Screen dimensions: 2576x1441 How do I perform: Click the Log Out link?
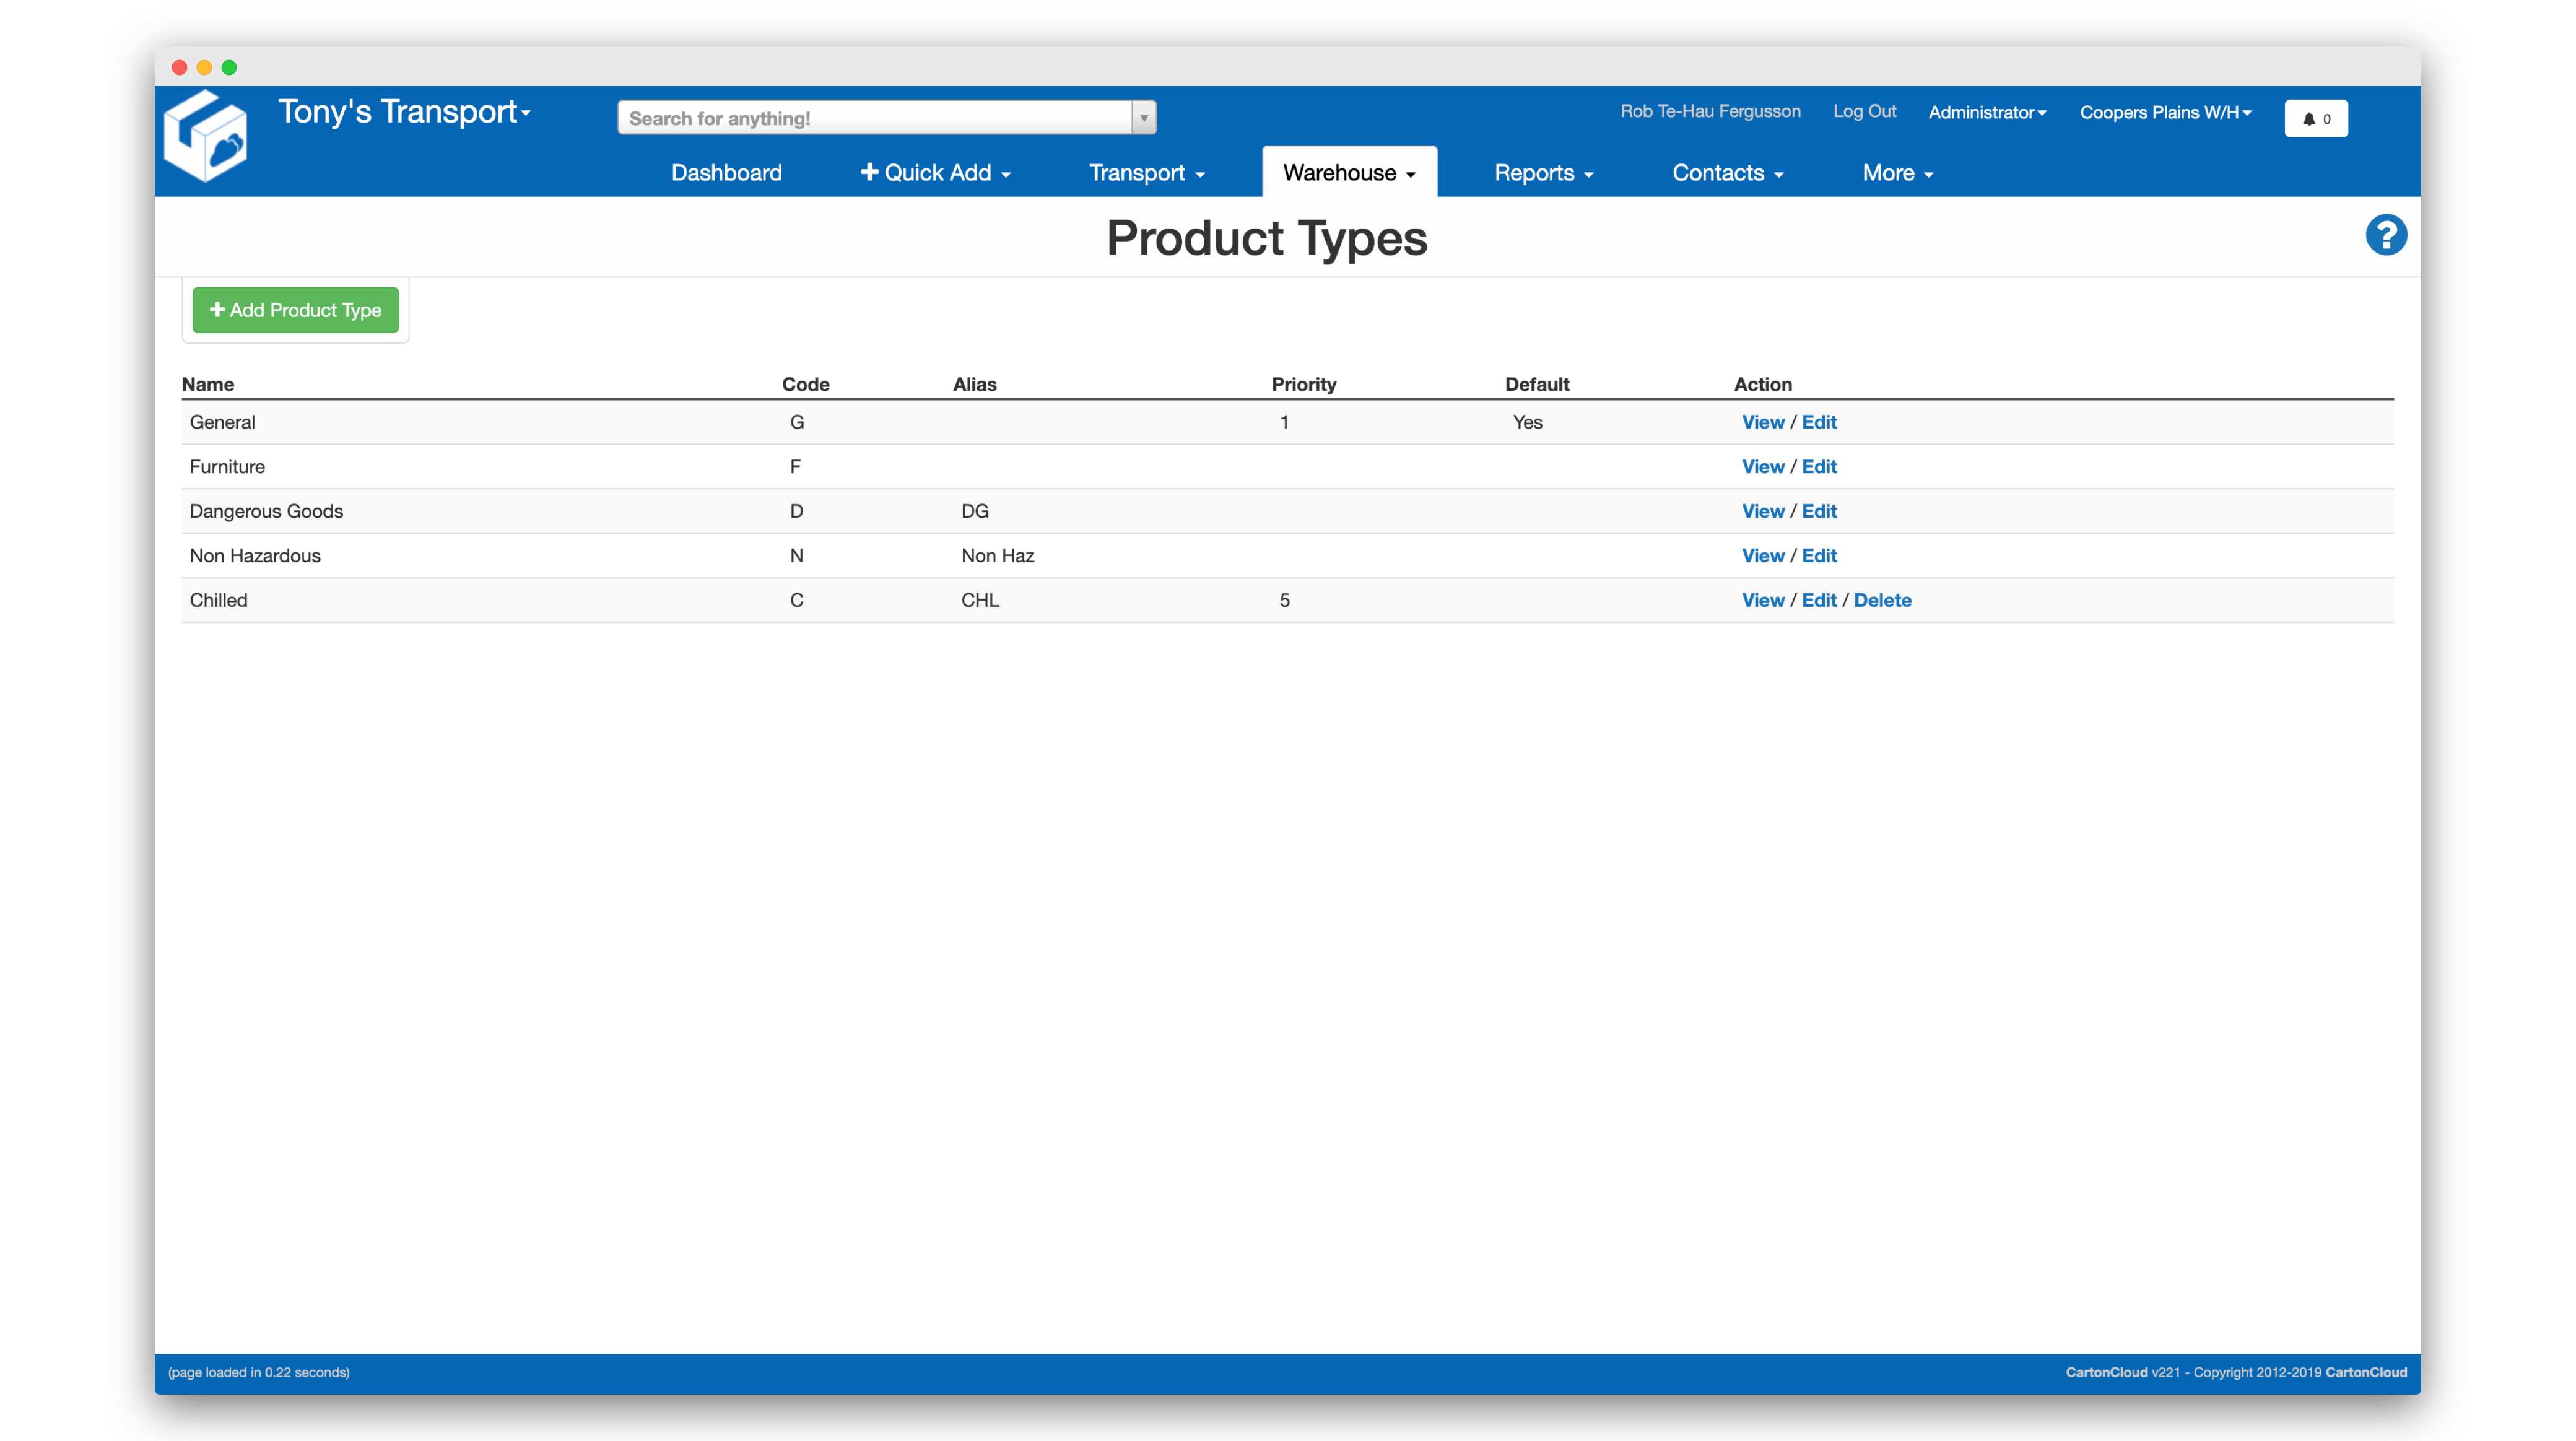coord(1864,111)
